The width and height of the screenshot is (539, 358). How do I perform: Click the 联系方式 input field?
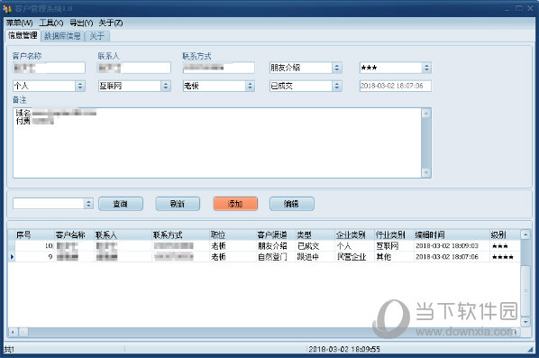coord(219,68)
